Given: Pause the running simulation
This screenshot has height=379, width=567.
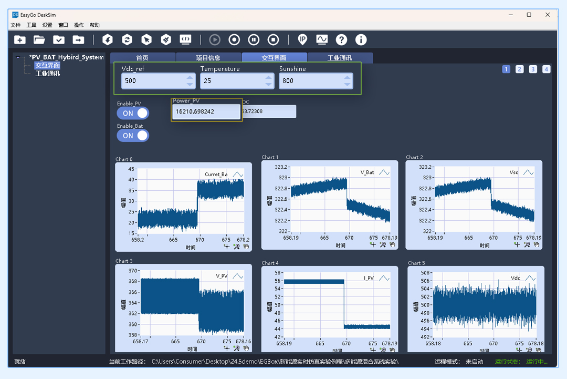Looking at the screenshot, I should 254,40.
